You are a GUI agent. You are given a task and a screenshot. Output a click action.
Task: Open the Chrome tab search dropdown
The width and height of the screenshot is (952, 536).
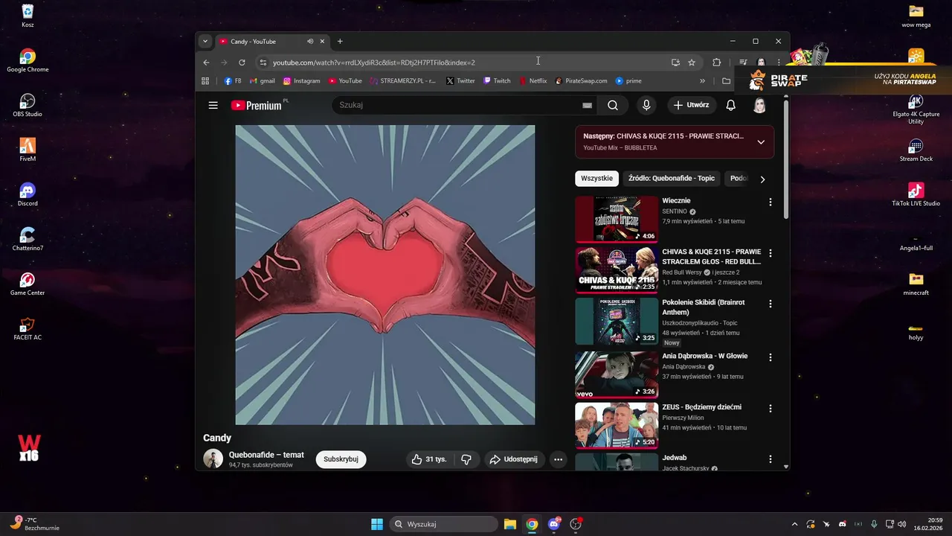coord(205,42)
